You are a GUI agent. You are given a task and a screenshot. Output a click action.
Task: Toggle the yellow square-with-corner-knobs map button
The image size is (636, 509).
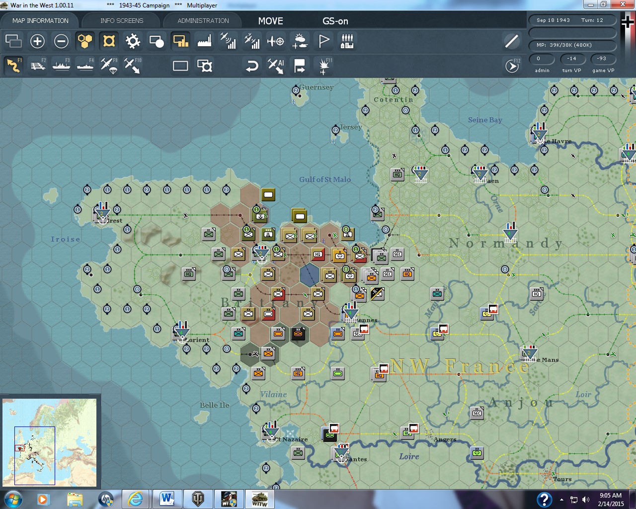pyautogui.click(x=109, y=41)
